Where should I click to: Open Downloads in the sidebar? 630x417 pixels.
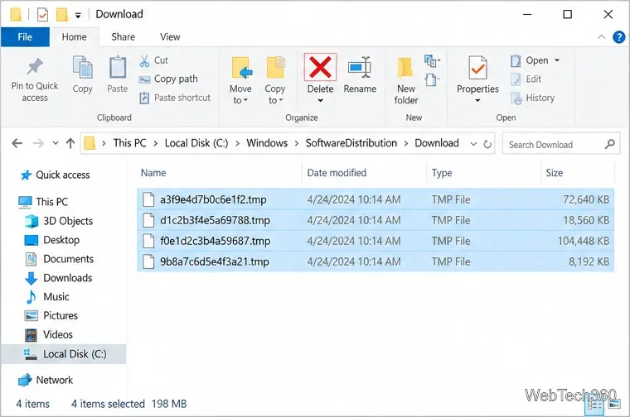(59, 278)
